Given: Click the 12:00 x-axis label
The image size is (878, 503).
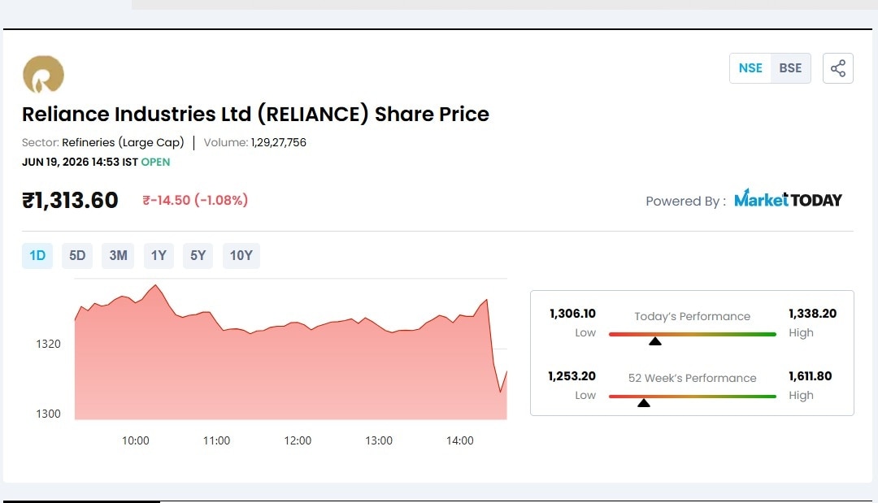Looking at the screenshot, I should click(x=298, y=441).
